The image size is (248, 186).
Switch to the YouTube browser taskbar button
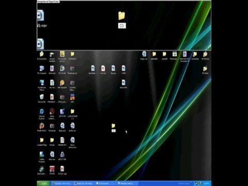pos(62,183)
